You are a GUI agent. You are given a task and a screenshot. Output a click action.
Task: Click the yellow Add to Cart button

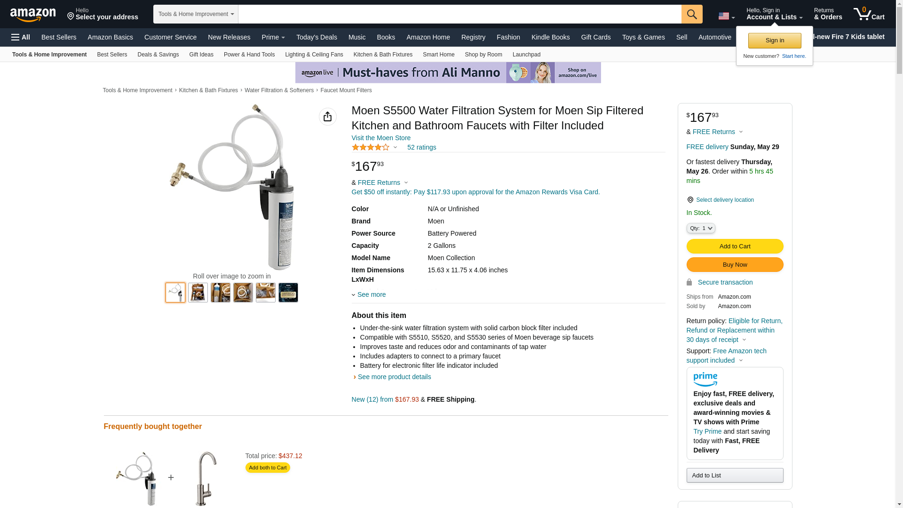point(735,246)
